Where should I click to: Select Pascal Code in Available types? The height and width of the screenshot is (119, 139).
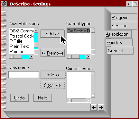pos(22,36)
